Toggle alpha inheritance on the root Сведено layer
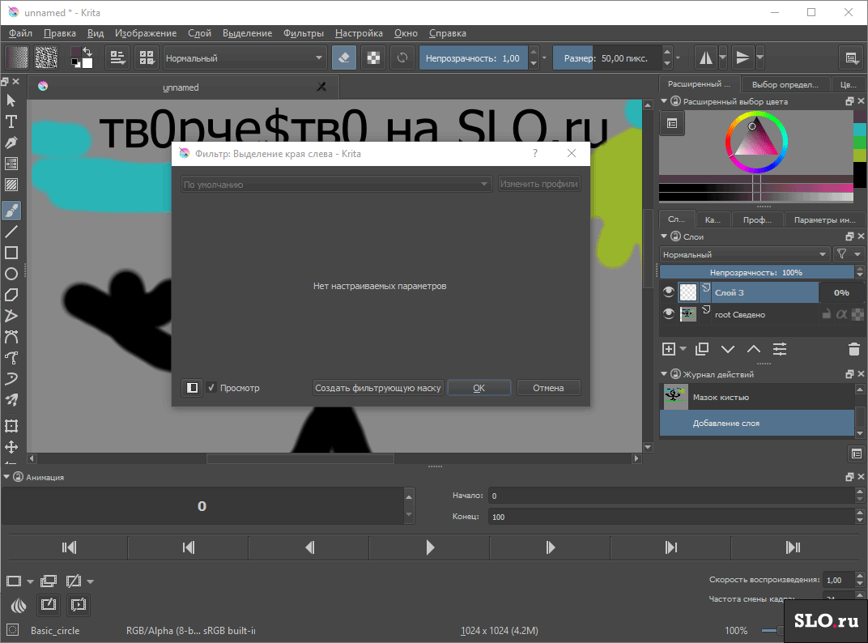The image size is (868, 643). 841,314
